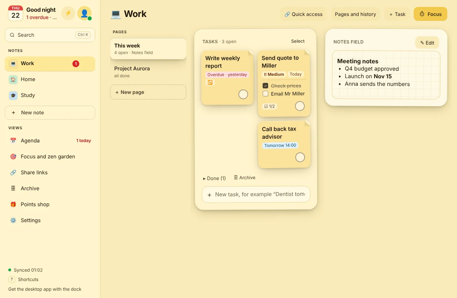The image size is (457, 298).
Task: Click the Home note house icon
Action: (x=13, y=79)
